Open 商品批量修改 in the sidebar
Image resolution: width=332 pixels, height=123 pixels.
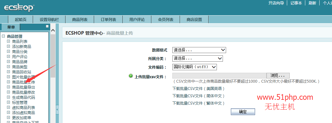coord(24,92)
